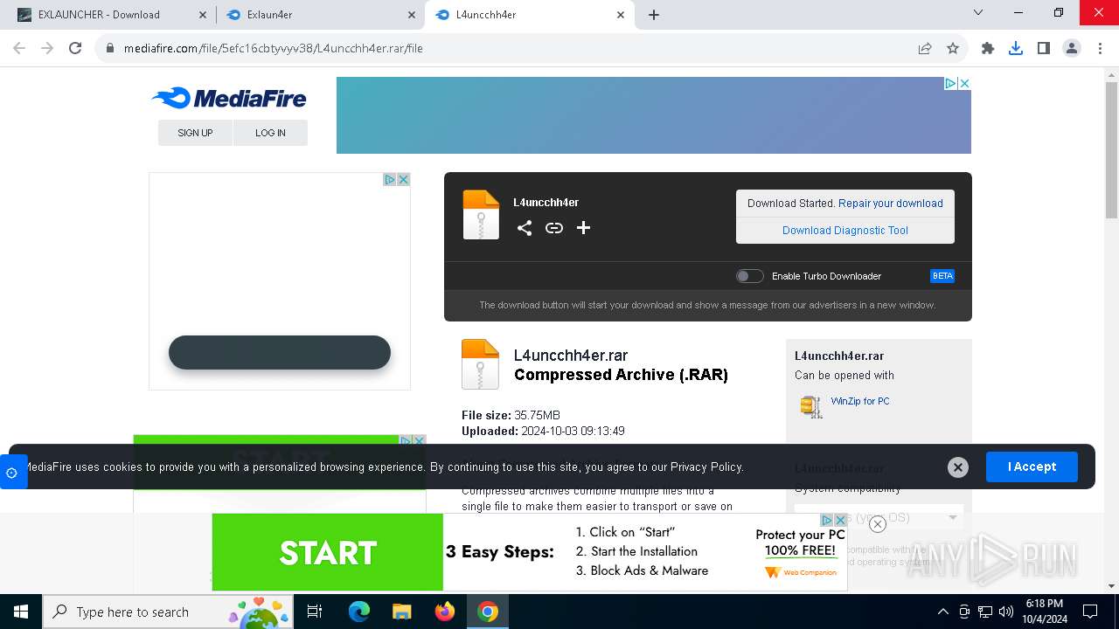The height and width of the screenshot is (629, 1119).
Task: Open the AdChoices icon on top banner ad
Action: click(x=950, y=84)
